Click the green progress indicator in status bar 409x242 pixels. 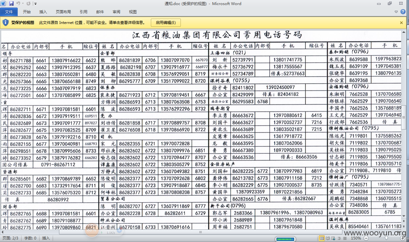[x=285, y=239]
